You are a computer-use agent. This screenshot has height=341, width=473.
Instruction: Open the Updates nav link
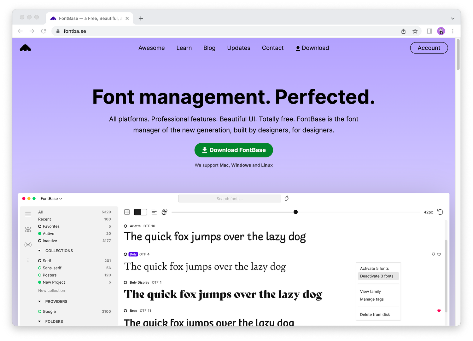(239, 48)
